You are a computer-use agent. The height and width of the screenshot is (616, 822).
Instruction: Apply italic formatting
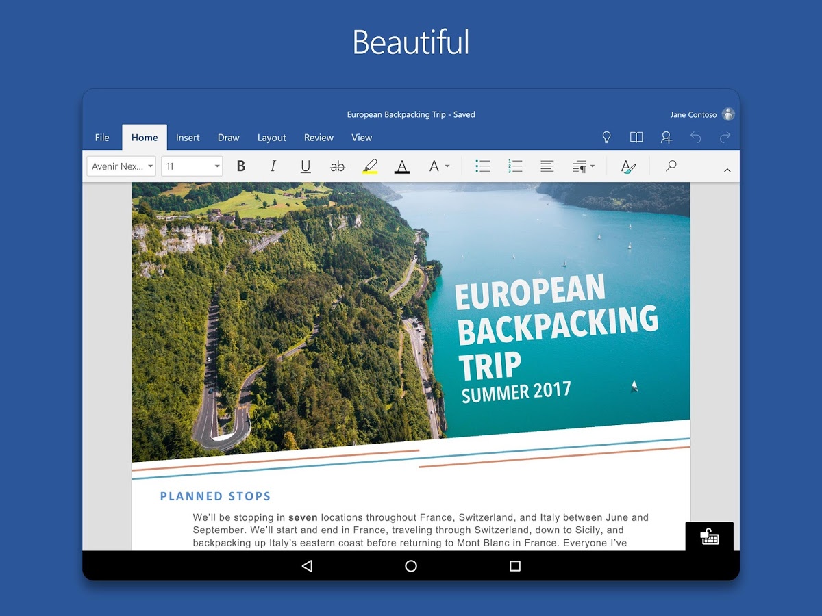coord(273,166)
